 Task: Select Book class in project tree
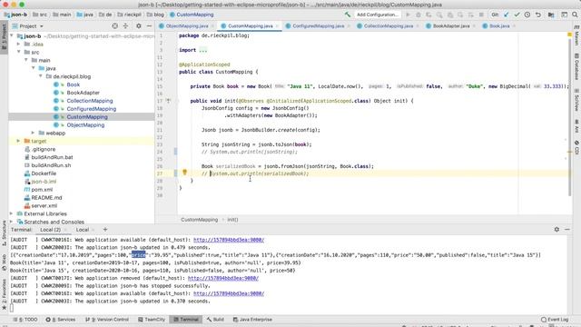point(73,84)
